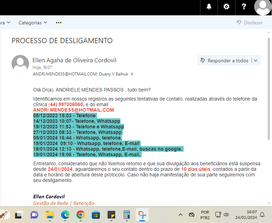
Task: Click Ellen Agaha's sender avatar
Action: 20,64
